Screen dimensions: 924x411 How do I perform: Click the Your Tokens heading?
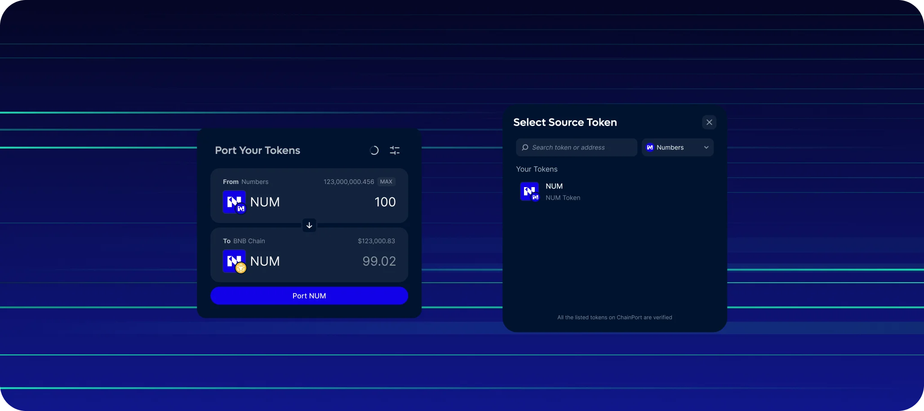click(537, 169)
